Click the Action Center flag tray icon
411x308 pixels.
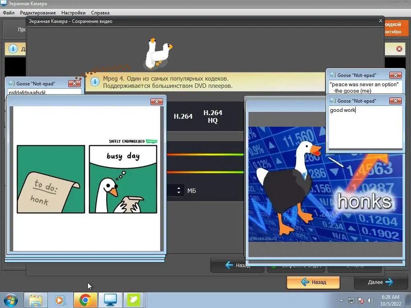361,300
